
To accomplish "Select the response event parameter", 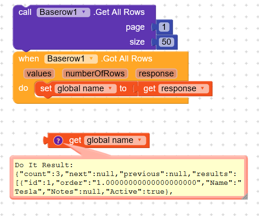I will [x=156, y=74].
